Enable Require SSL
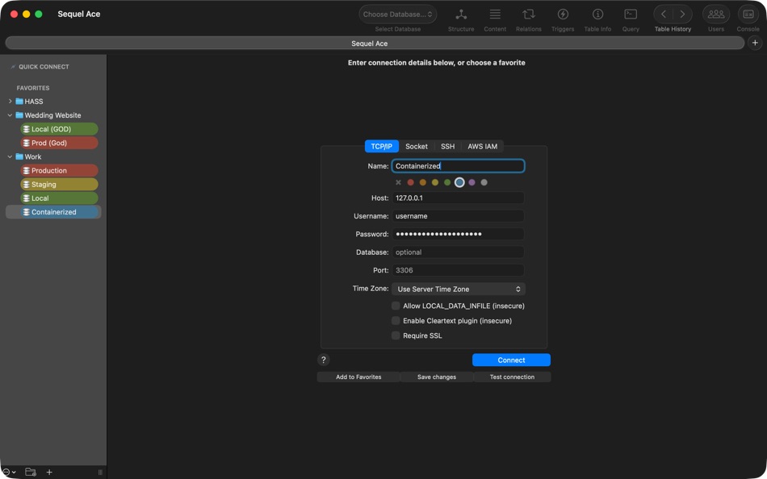 click(x=396, y=335)
